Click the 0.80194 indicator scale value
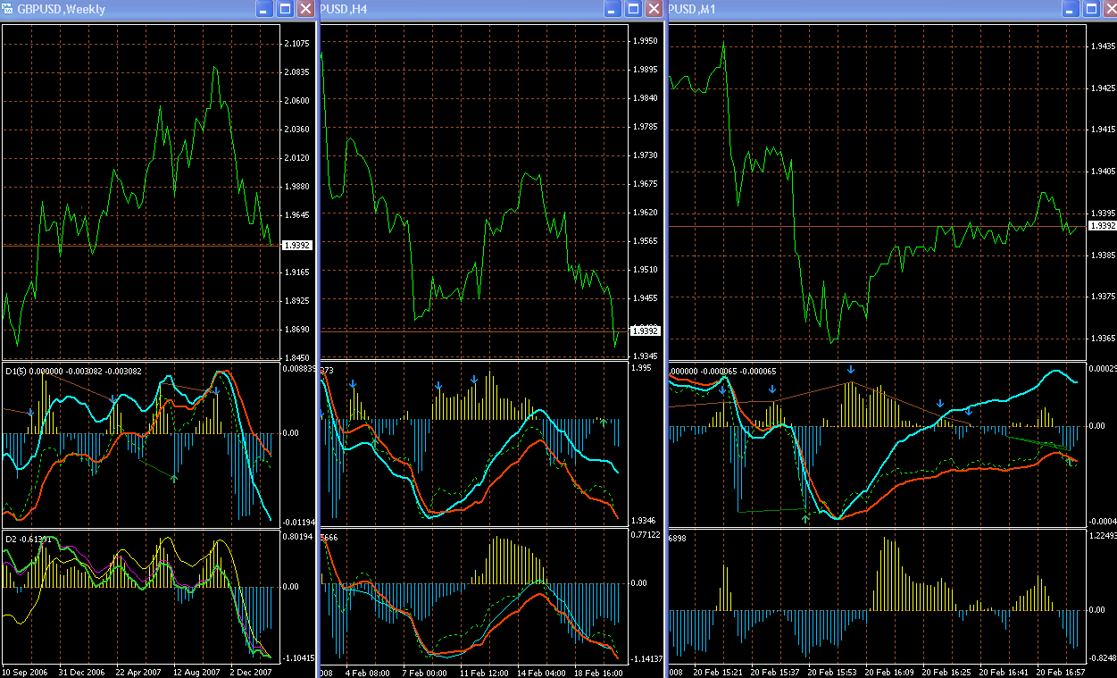 297,537
